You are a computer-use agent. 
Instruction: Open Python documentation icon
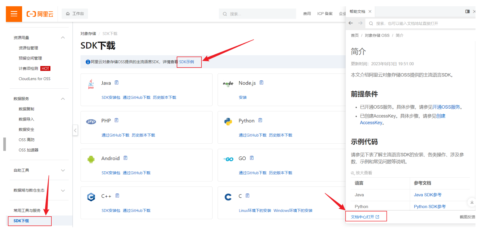point(260,120)
